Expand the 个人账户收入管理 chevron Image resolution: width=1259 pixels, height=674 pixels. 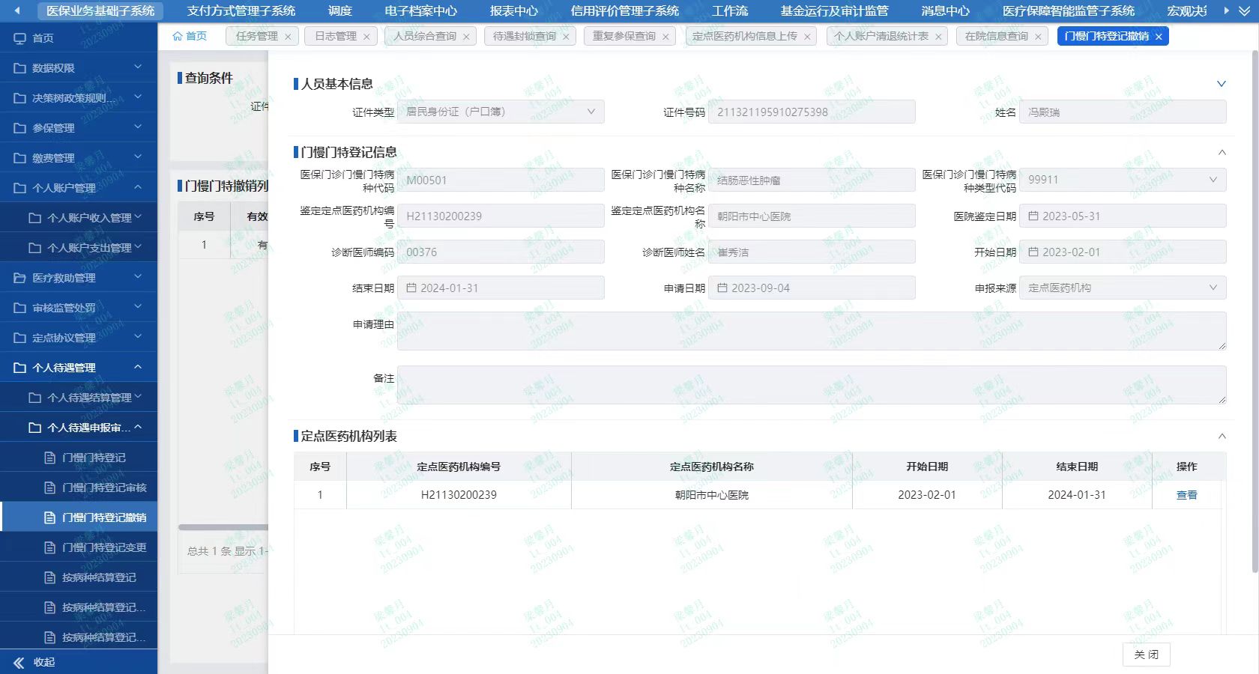coord(138,216)
